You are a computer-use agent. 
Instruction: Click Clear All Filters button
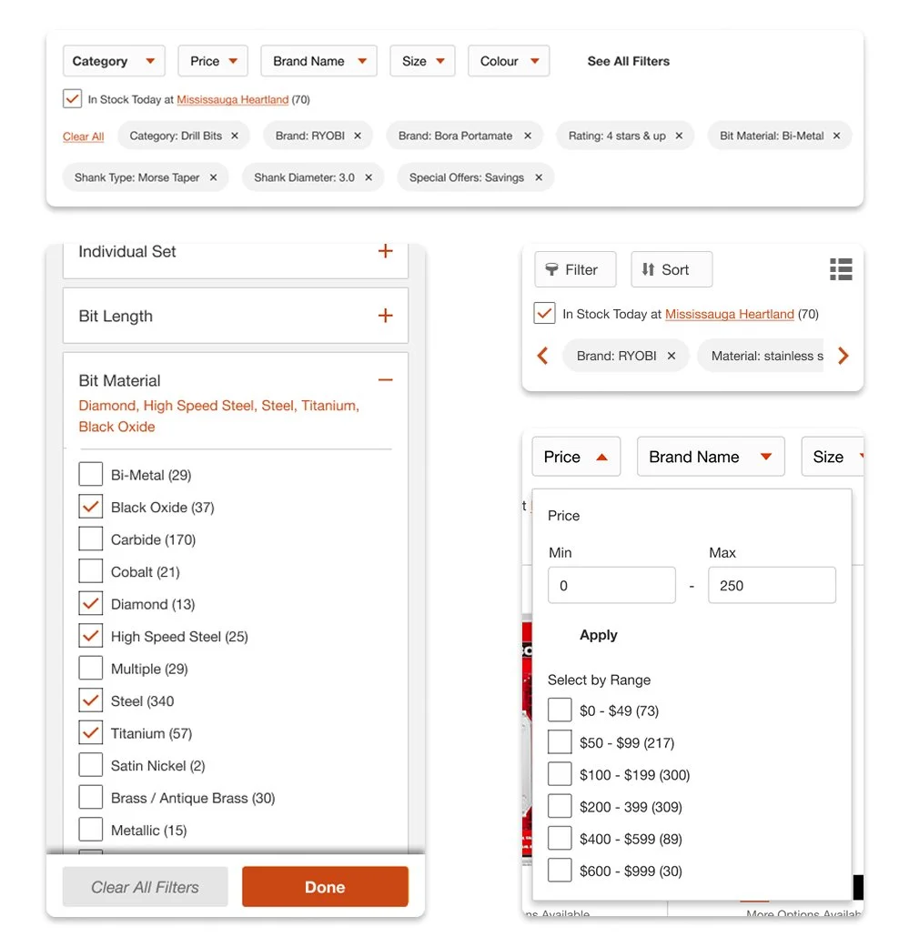[145, 887]
